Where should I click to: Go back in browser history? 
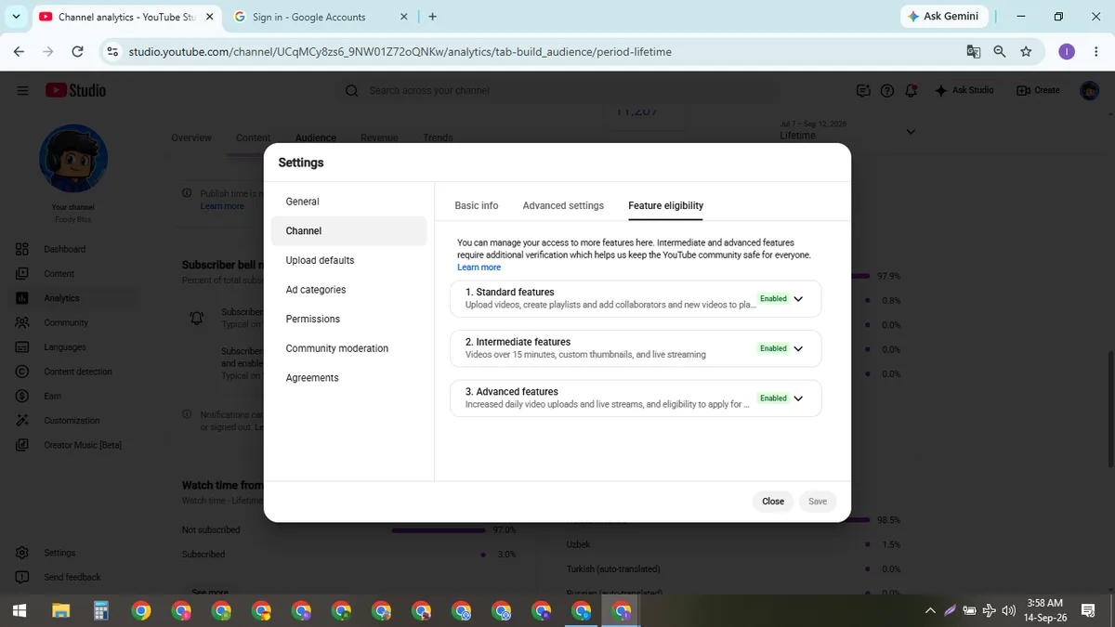19,52
